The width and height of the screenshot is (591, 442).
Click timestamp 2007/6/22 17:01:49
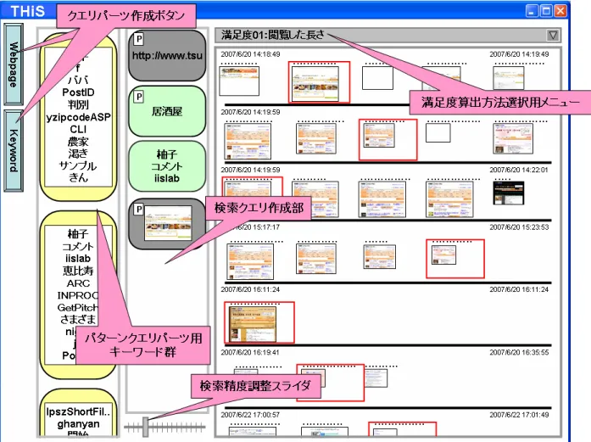[519, 415]
